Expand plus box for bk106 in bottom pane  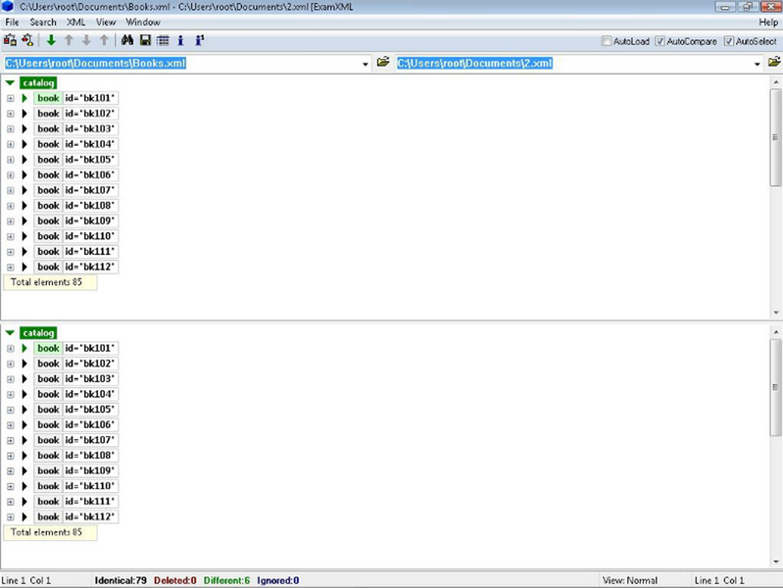point(11,425)
